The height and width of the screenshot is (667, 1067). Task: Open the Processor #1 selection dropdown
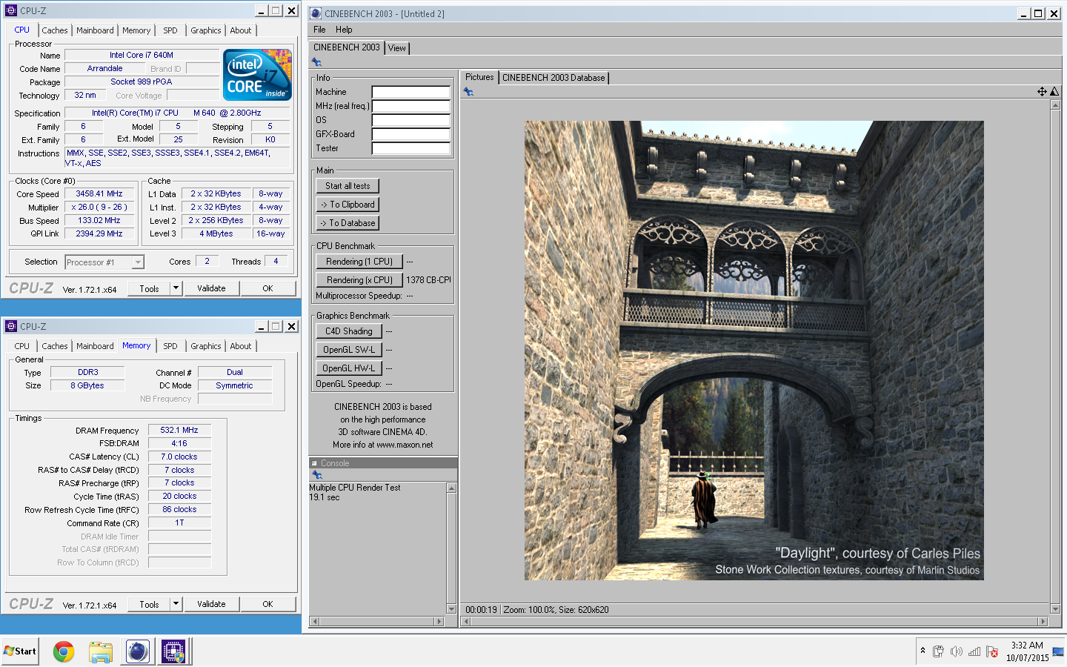(137, 262)
